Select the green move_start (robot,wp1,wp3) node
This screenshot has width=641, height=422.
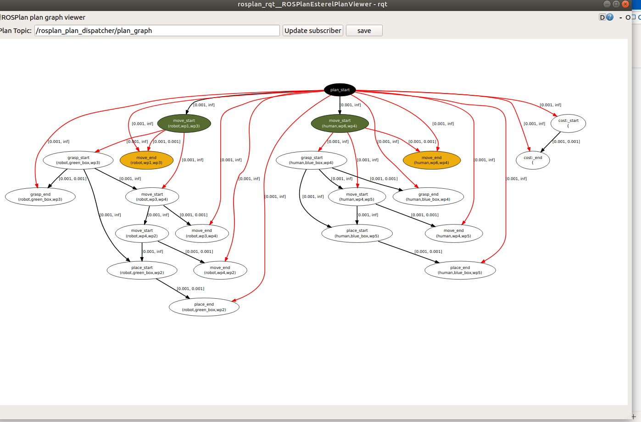[184, 123]
